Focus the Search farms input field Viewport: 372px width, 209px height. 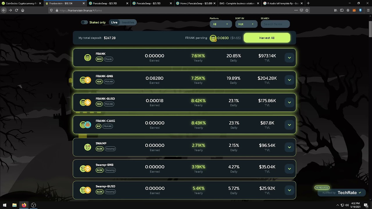pyautogui.click(x=275, y=24)
